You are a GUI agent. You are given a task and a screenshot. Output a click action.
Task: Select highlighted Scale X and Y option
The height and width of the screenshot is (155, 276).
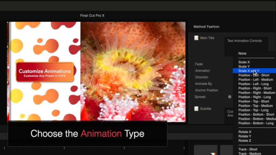point(254,71)
